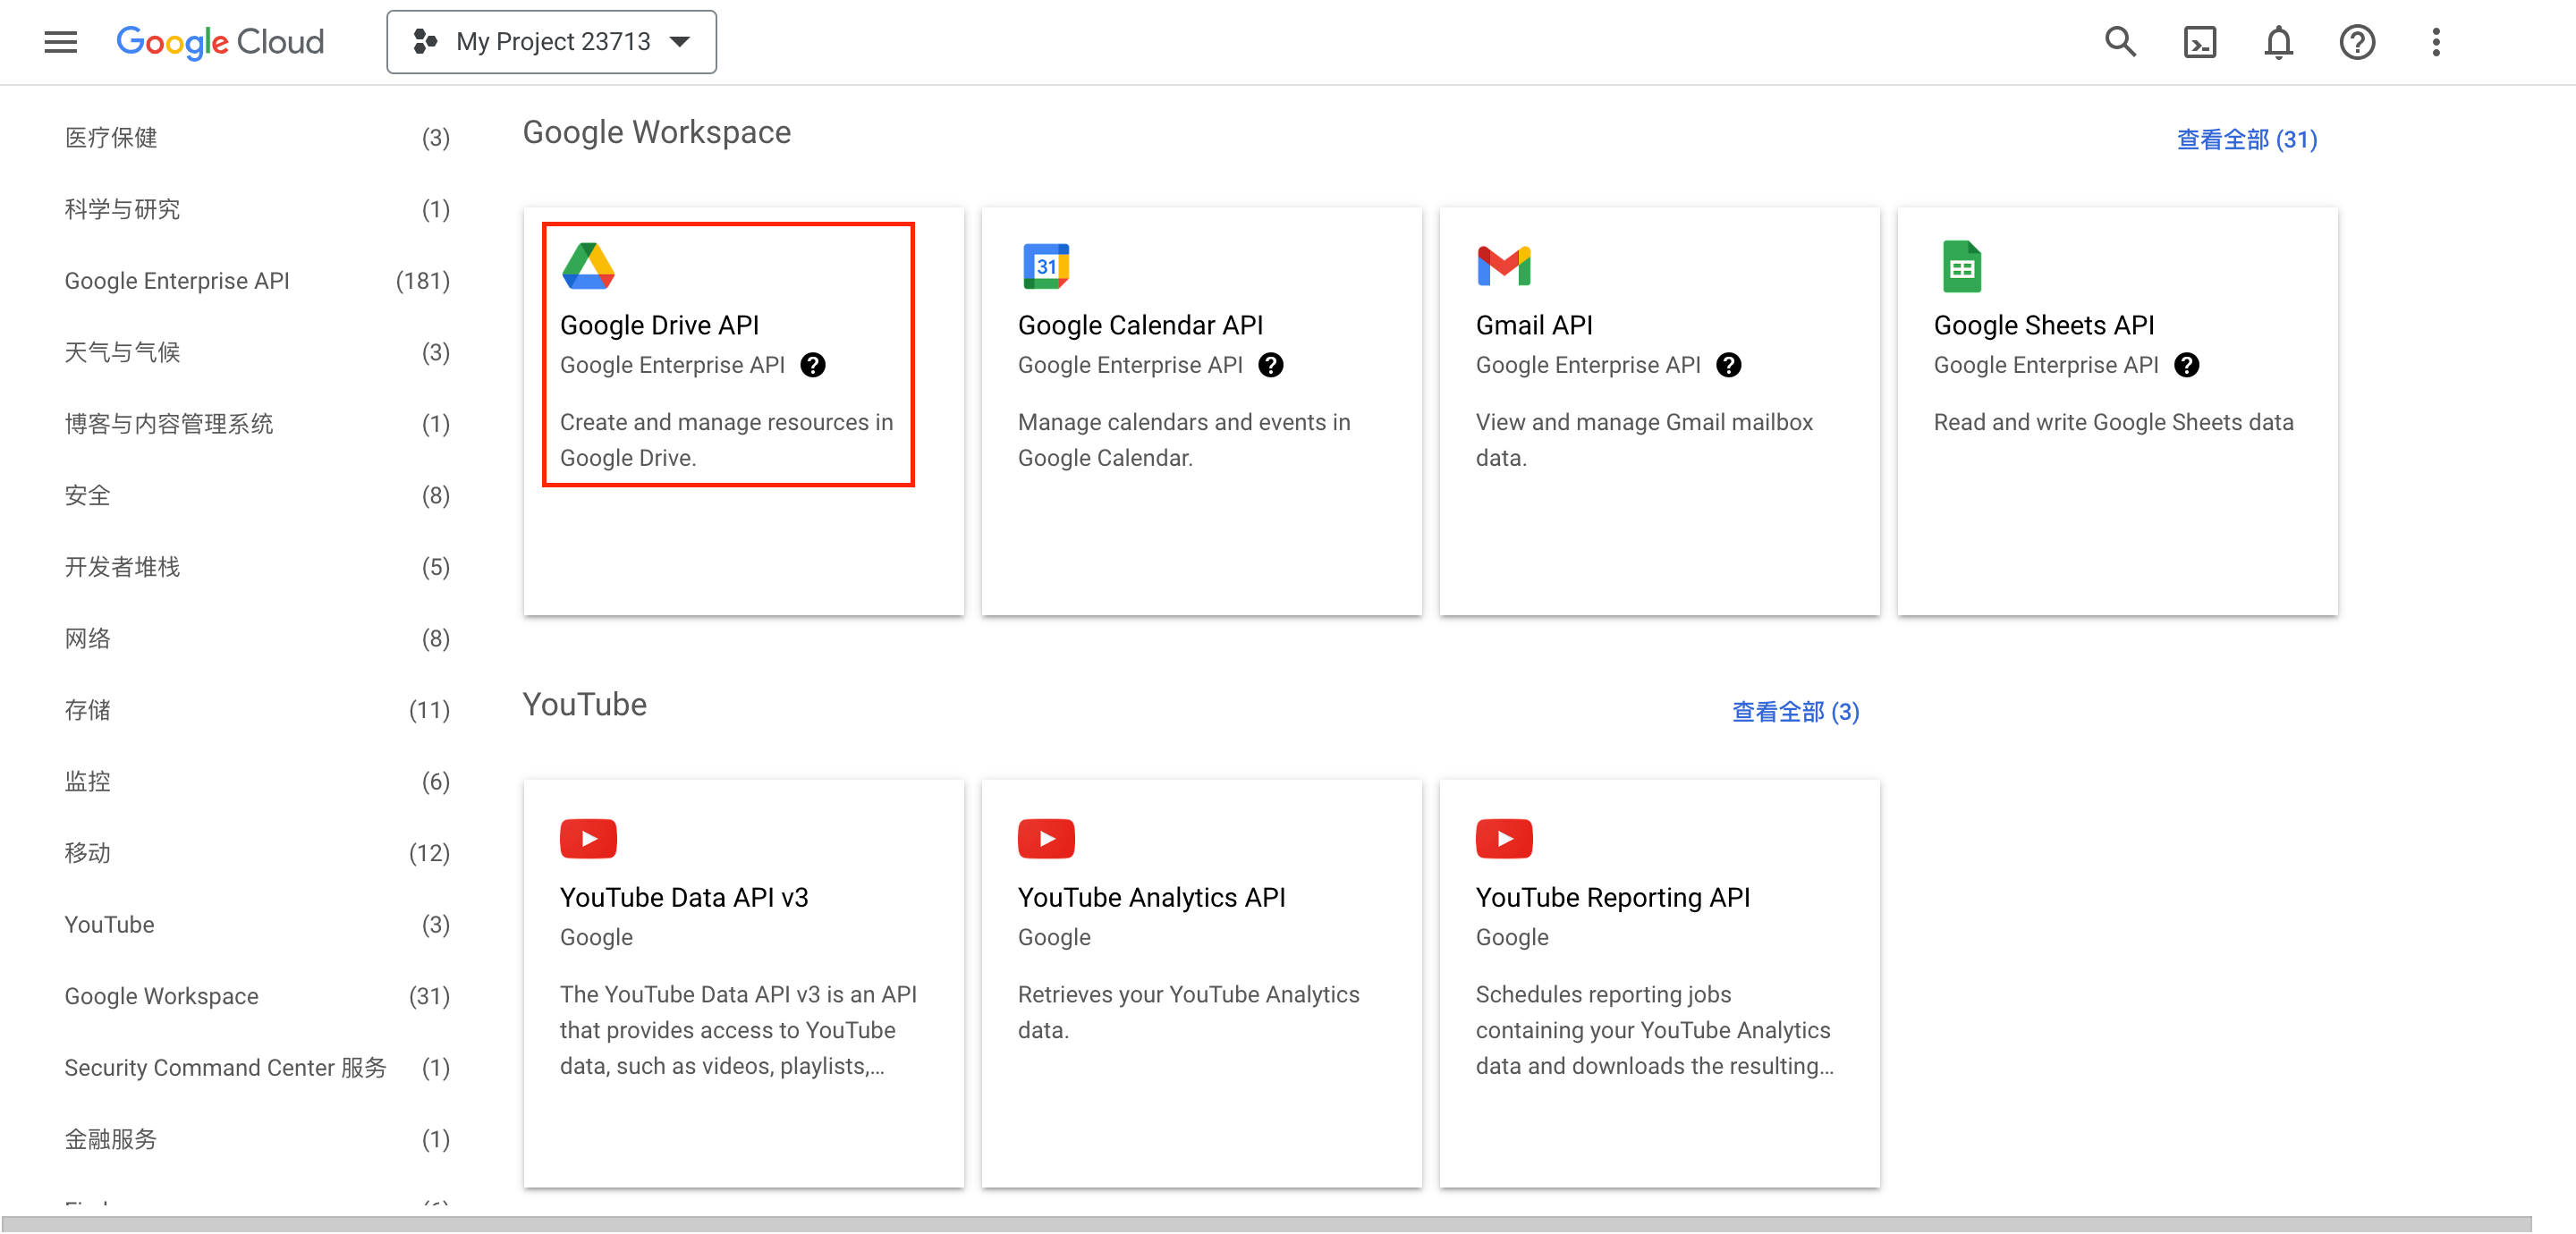Viewport: 2576px width, 1234px height.
Task: Click the horizontal scrollbar at bottom
Action: click(x=1266, y=1225)
